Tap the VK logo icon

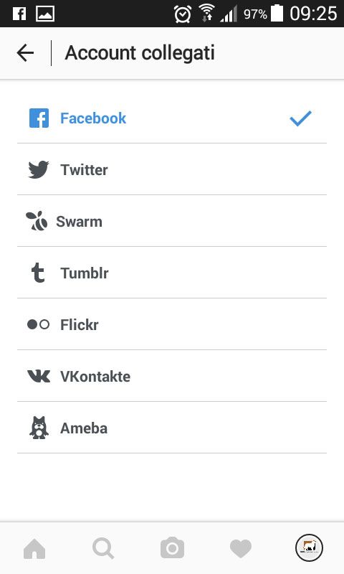39,376
